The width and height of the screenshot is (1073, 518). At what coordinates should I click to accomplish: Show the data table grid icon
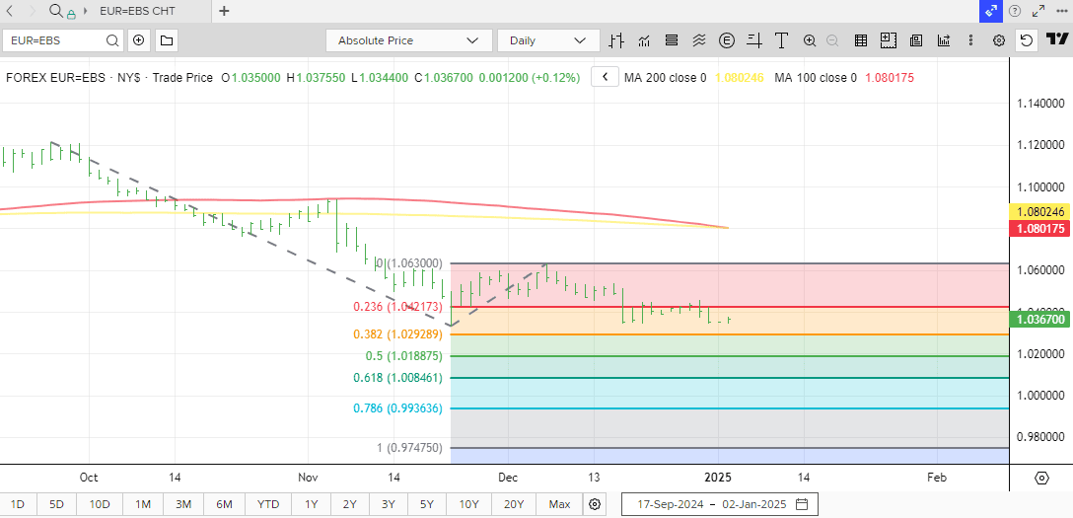pos(861,40)
